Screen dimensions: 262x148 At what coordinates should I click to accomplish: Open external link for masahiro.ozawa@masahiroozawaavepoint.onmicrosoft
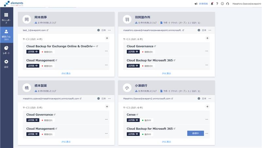coord(183,30)
